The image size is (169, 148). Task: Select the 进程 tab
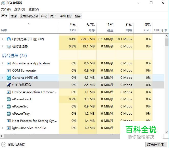coord(5,16)
